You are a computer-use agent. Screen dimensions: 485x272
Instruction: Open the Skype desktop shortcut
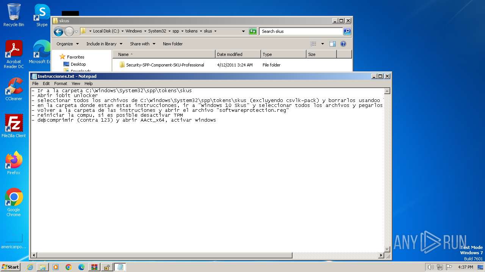point(42,15)
